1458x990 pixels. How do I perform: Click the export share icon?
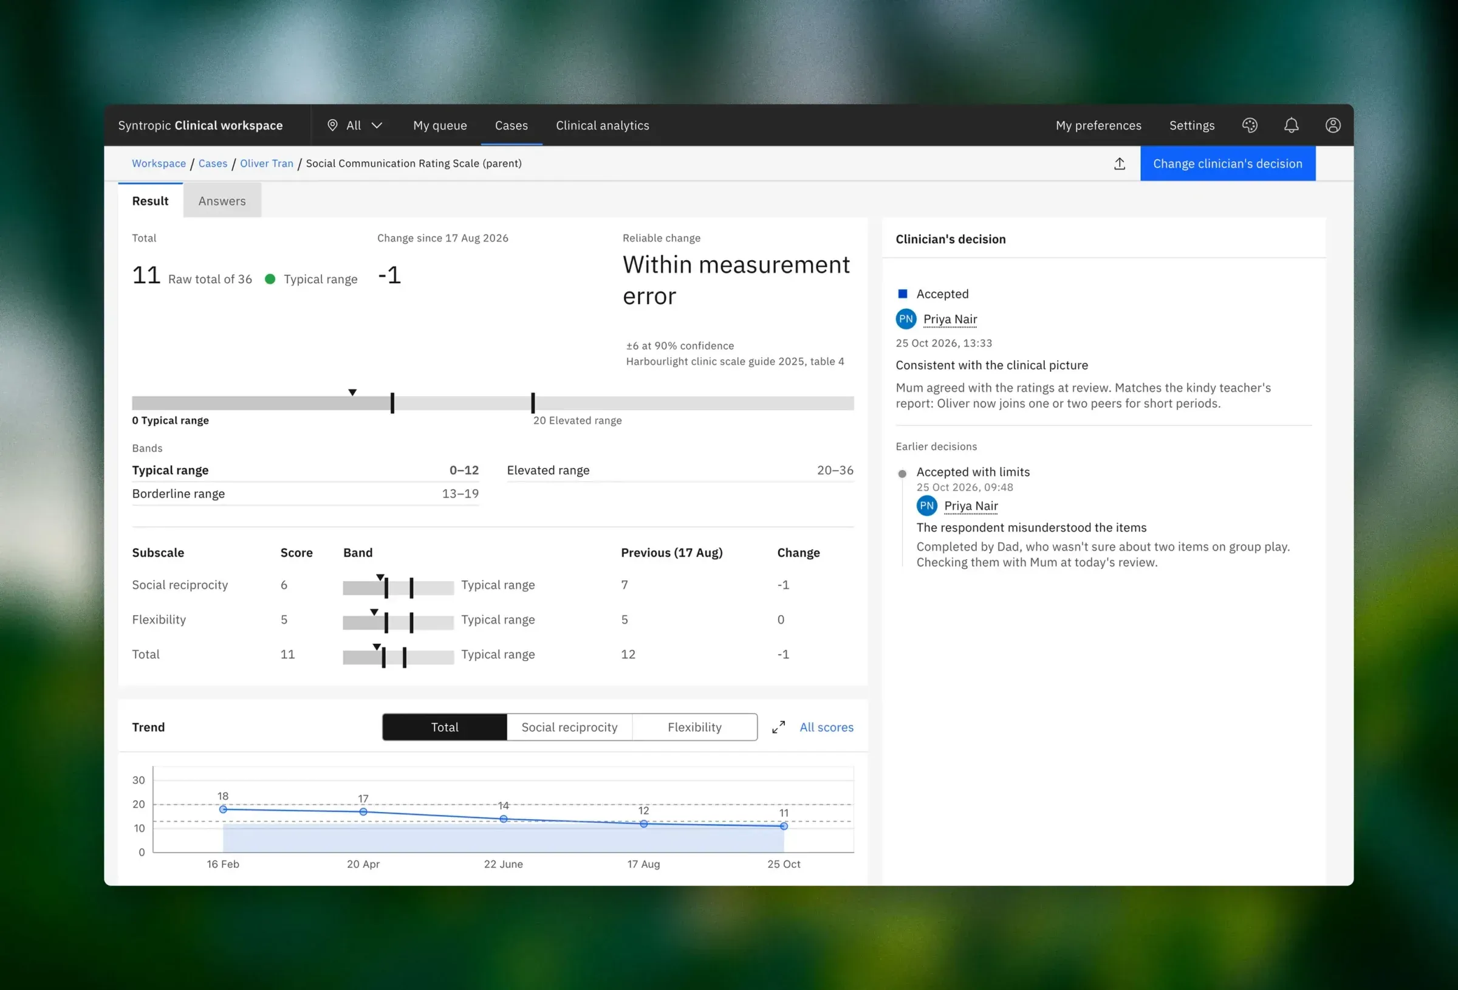[x=1119, y=164]
